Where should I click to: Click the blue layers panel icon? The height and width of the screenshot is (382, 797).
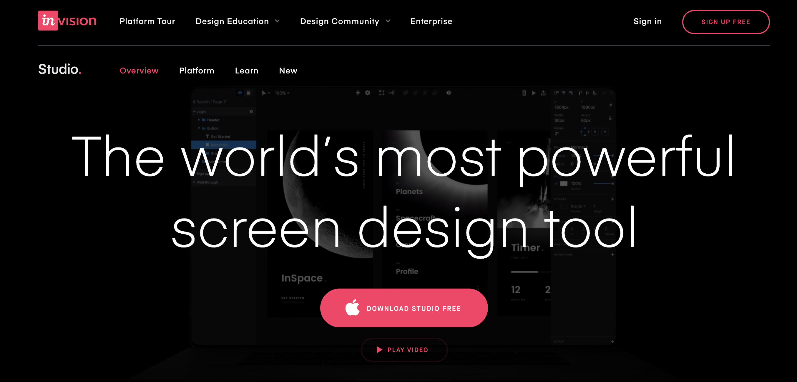240,93
